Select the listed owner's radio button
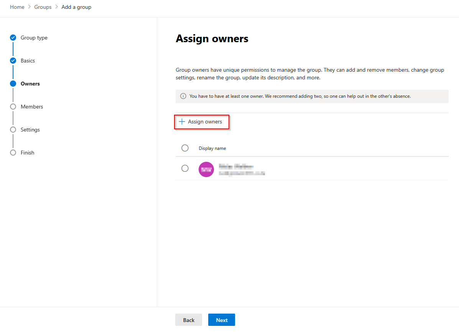Image resolution: width=459 pixels, height=332 pixels. click(185, 168)
